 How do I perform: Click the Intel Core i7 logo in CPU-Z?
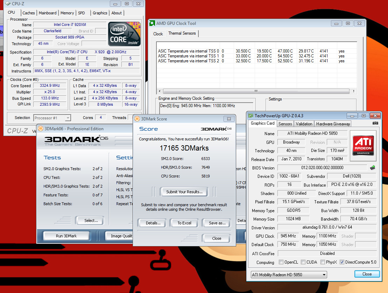pos(124,34)
